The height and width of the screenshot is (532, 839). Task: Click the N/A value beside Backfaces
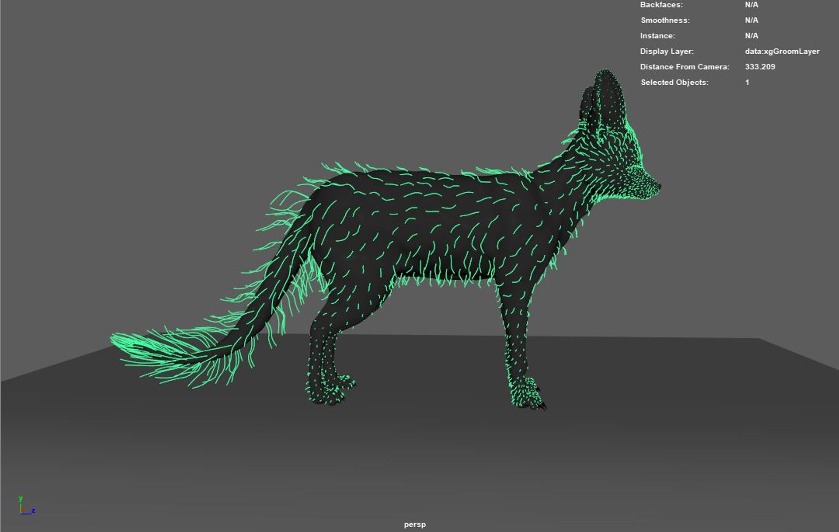click(751, 5)
